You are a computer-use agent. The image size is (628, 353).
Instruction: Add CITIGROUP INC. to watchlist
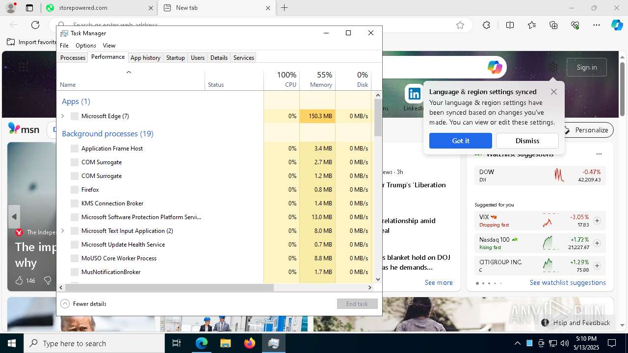(x=597, y=266)
